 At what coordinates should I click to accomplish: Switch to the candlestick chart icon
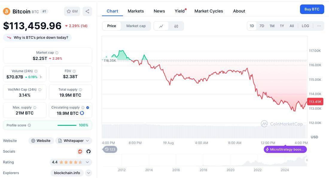coord(176,26)
